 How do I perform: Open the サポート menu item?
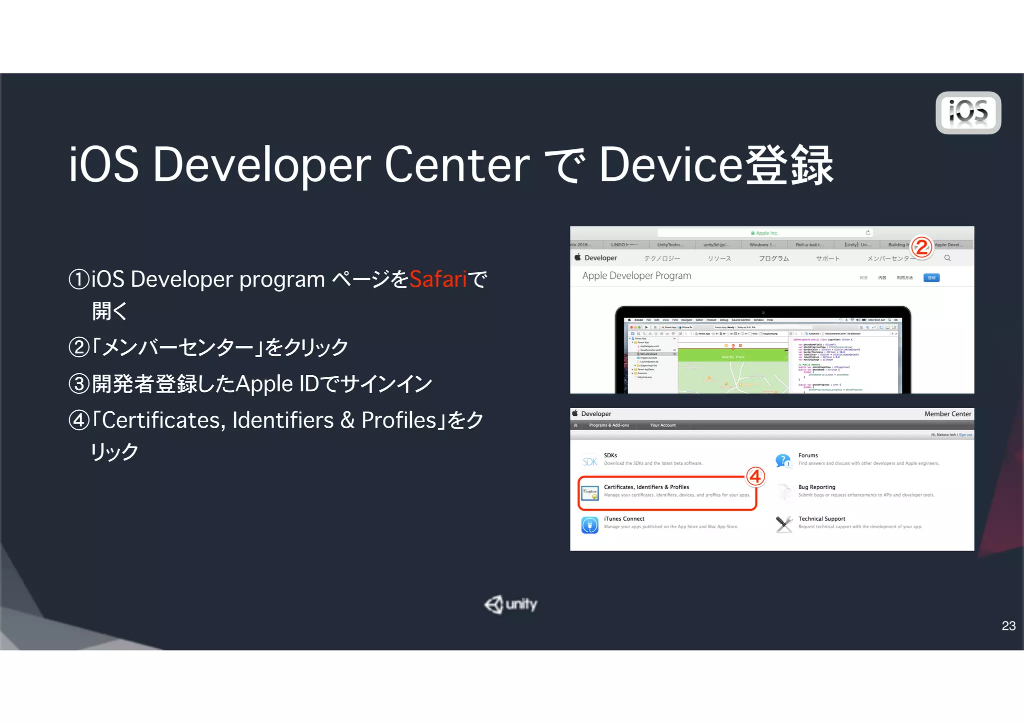(x=827, y=258)
